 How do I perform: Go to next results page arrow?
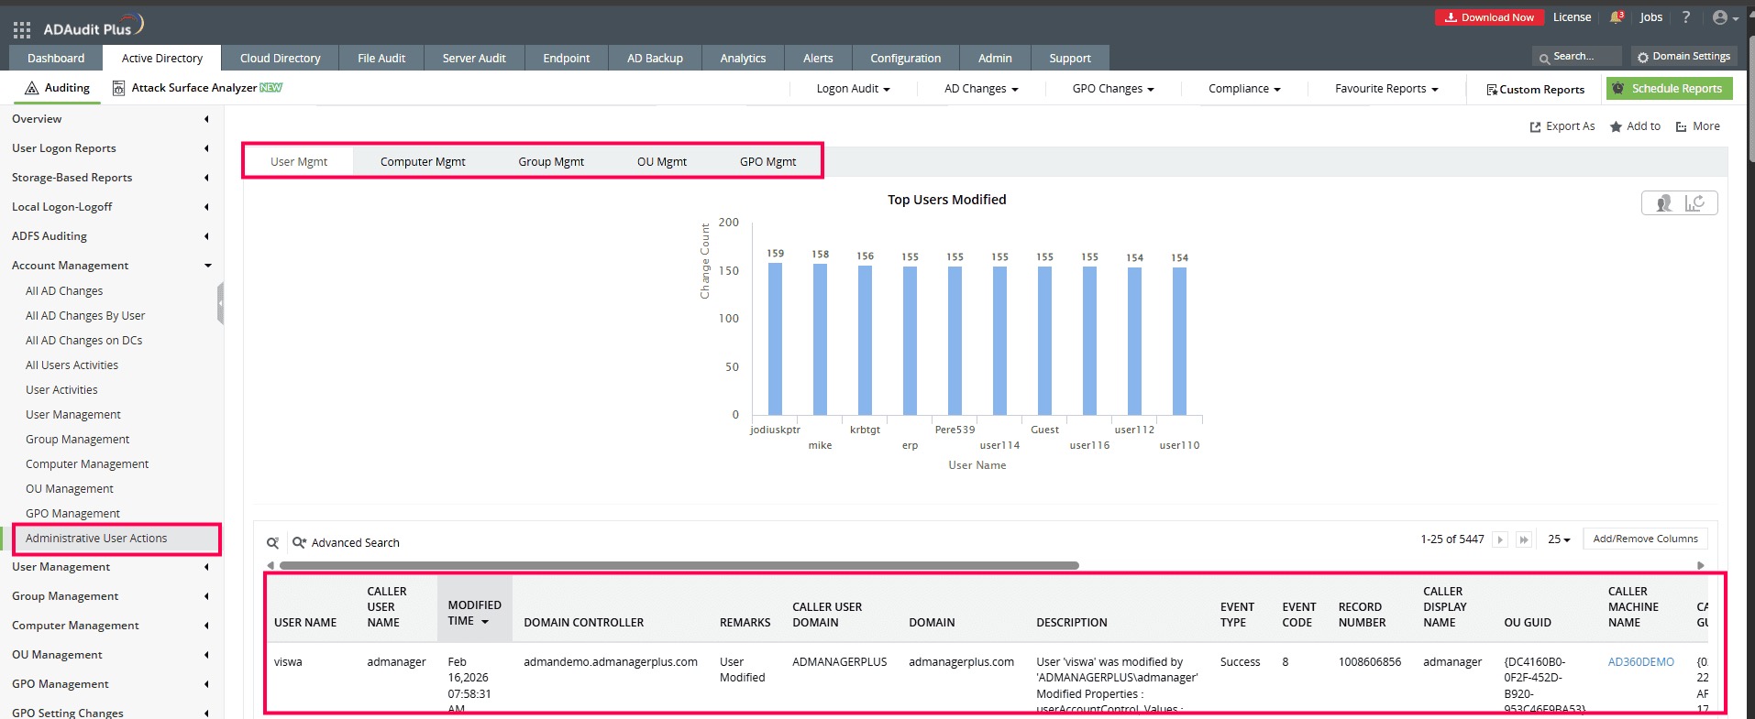[x=1500, y=539]
